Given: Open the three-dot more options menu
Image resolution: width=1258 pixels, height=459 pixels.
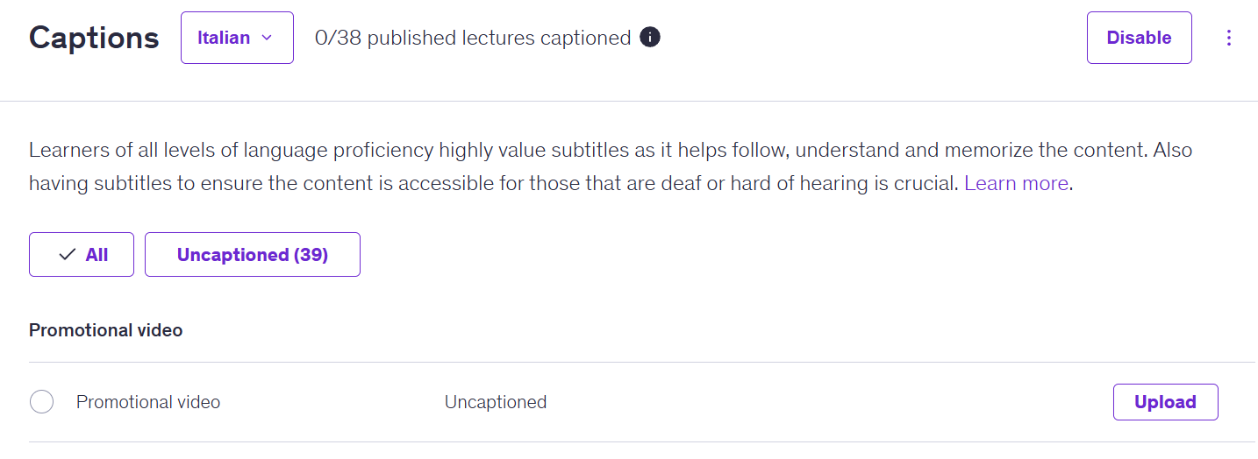Looking at the screenshot, I should coord(1229,38).
